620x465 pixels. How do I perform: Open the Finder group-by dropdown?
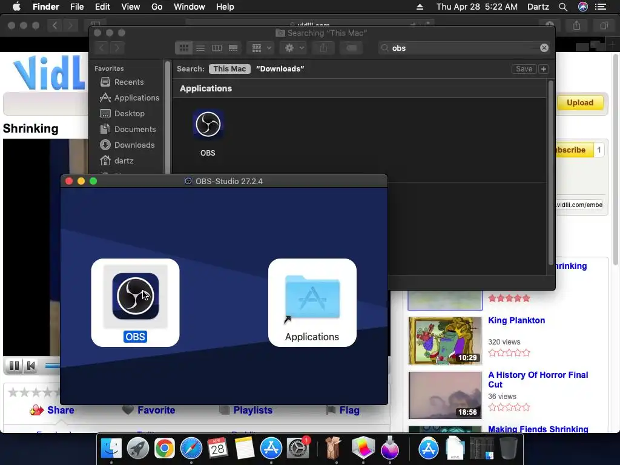(261, 48)
